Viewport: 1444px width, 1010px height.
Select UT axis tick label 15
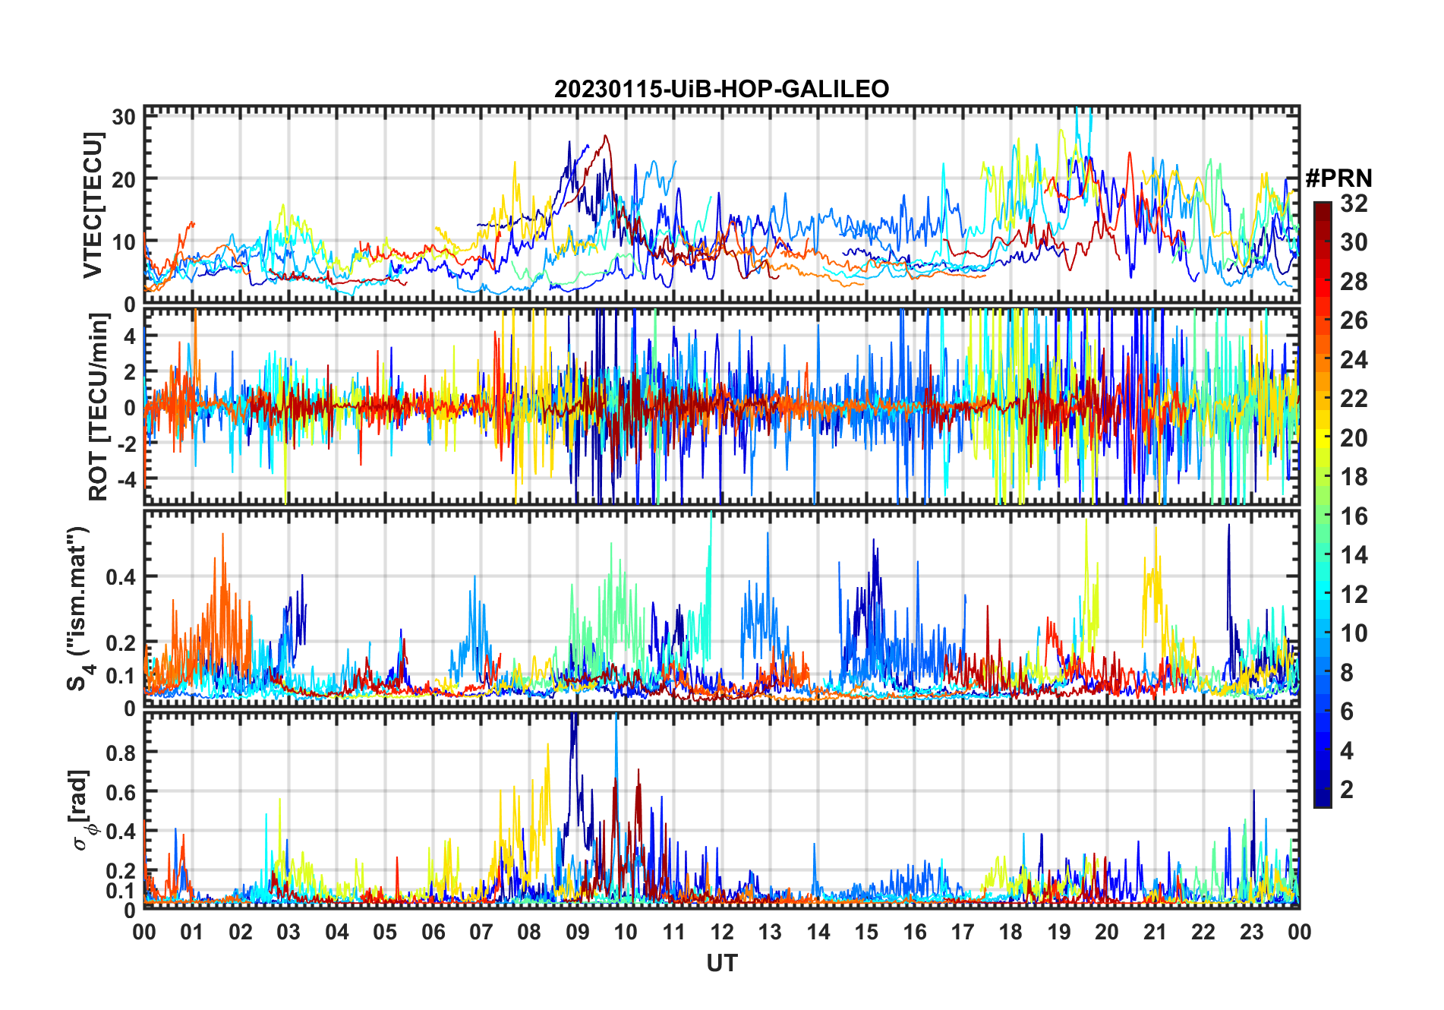866,932
